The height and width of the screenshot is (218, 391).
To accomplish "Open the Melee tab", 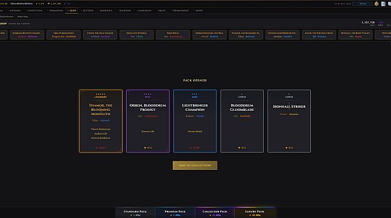I will tap(198, 11).
